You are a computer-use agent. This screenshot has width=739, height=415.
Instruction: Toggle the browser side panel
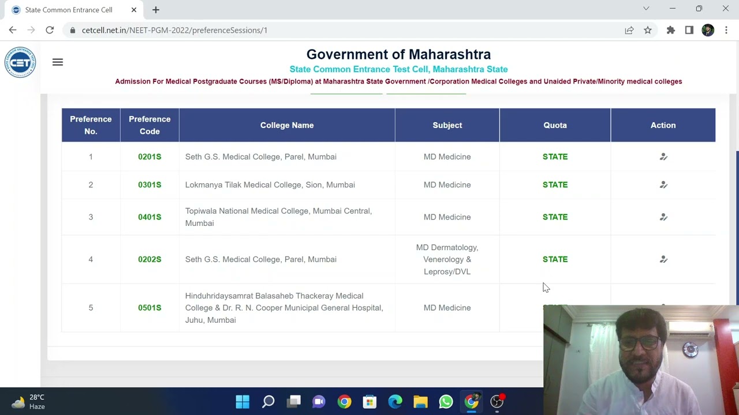(689, 30)
